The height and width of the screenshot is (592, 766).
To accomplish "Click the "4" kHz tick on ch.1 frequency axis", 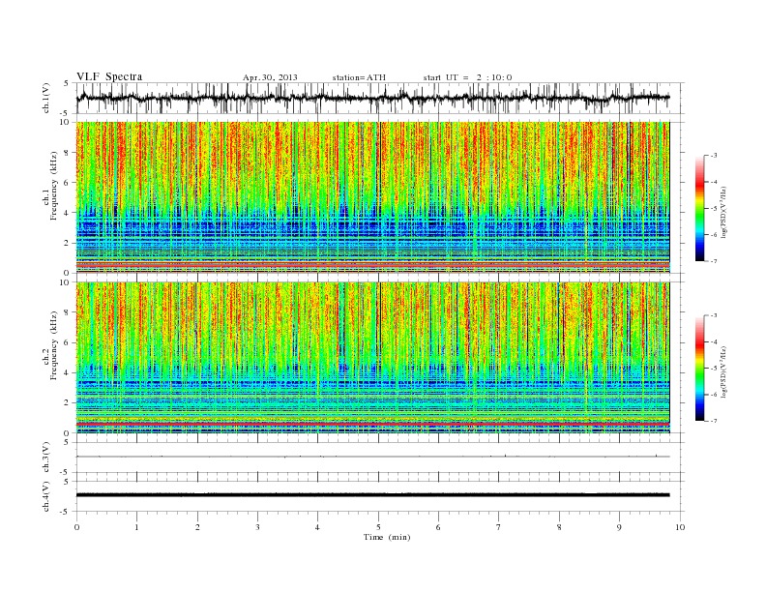I will 67,213.
